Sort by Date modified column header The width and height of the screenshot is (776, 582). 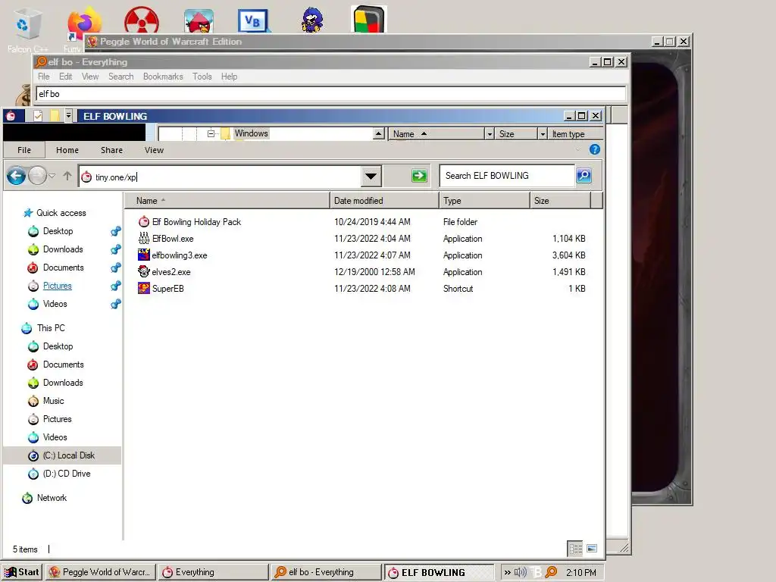click(x=384, y=200)
